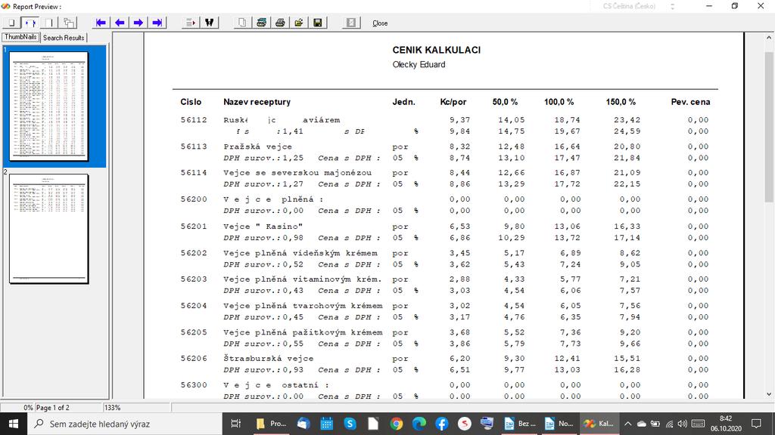Click the taskbar search box
775x435 pixels.
click(x=125, y=424)
